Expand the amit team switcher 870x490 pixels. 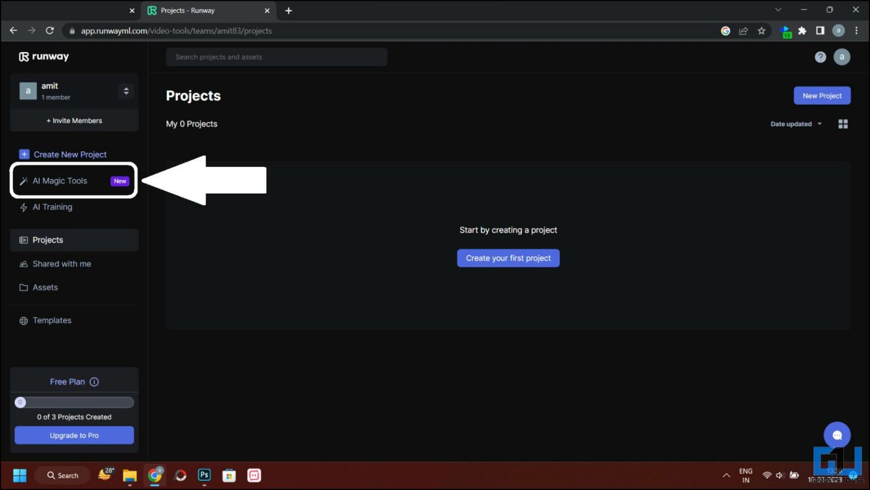coord(126,91)
